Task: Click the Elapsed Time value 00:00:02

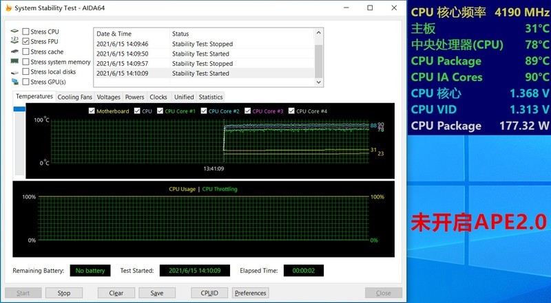Action: (x=304, y=271)
